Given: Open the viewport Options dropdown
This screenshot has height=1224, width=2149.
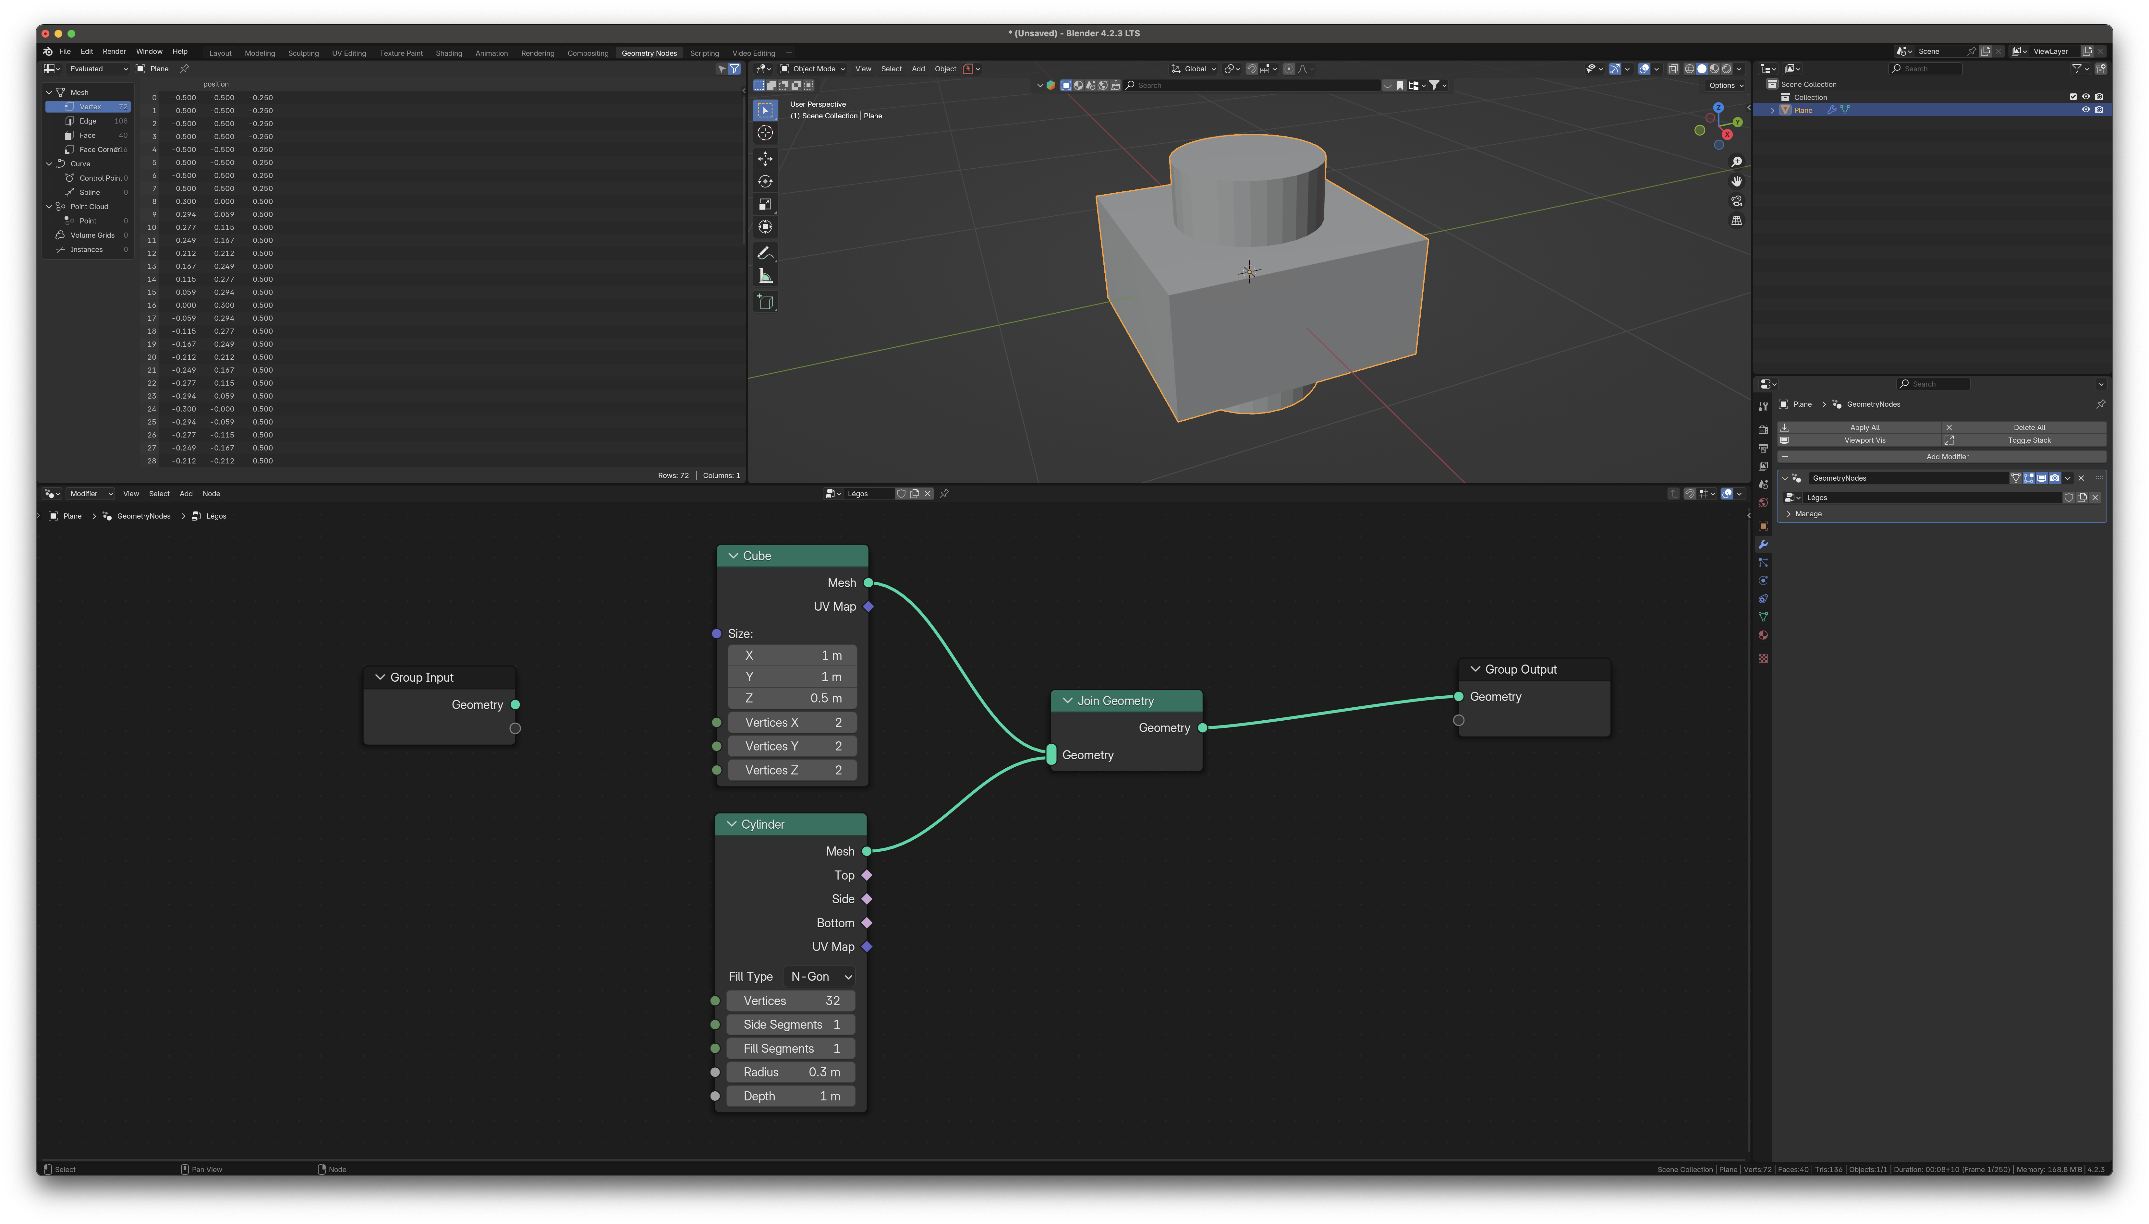Looking at the screenshot, I should tap(1726, 86).
